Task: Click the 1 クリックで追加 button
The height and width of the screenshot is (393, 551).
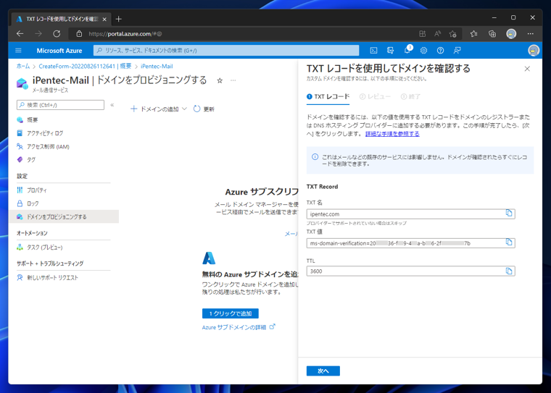Action: 230,313
